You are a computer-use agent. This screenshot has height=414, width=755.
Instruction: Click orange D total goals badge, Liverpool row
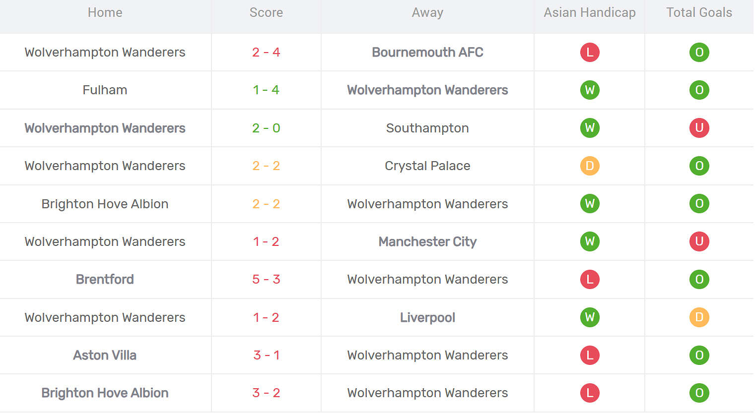click(x=699, y=317)
